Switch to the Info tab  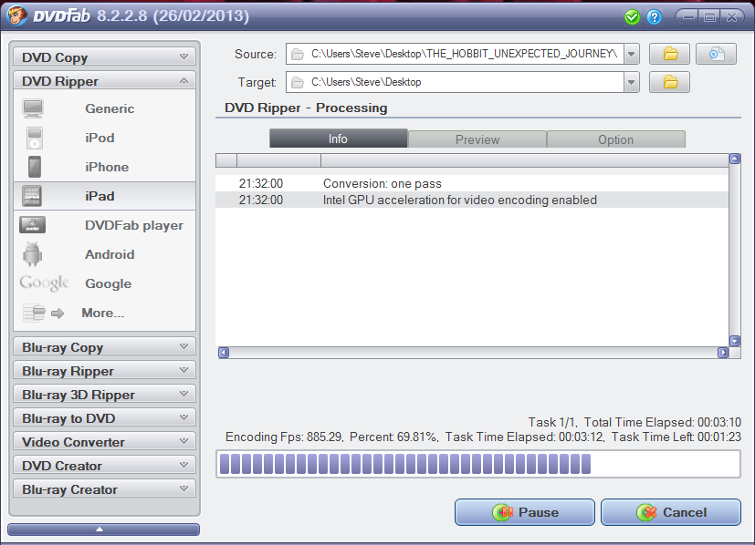(338, 139)
